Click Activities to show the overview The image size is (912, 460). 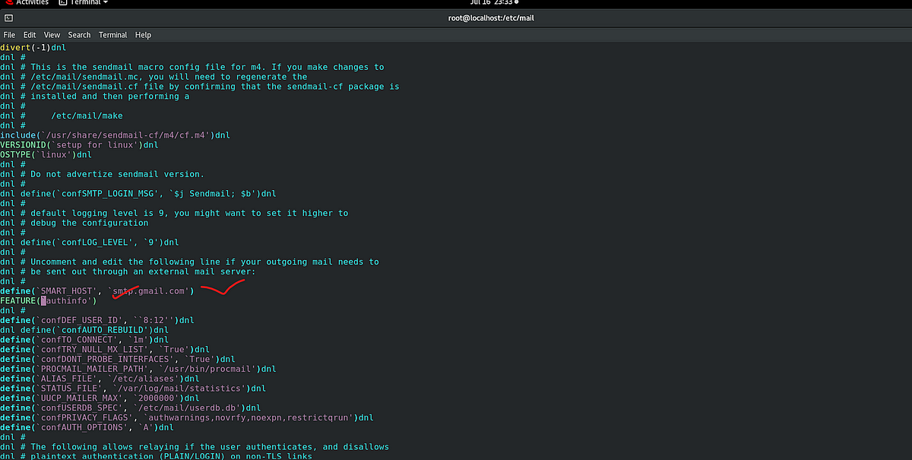click(30, 3)
